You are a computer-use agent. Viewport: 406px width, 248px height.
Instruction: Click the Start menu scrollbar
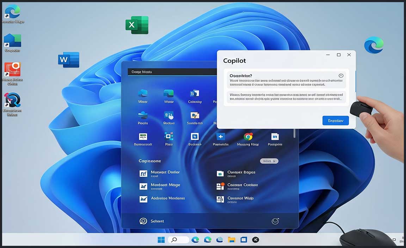point(294,133)
